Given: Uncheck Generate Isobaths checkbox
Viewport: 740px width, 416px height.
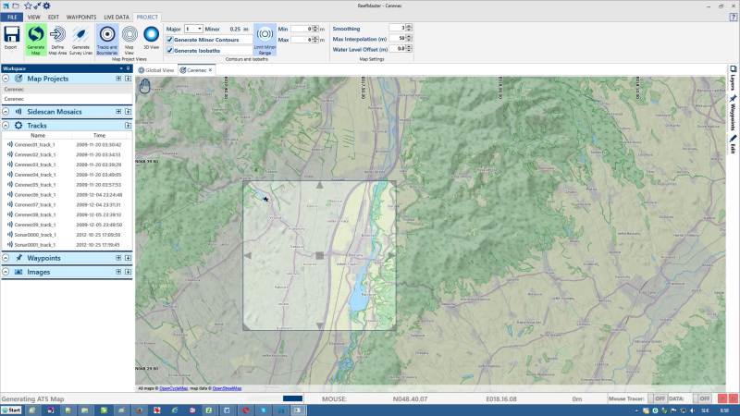Looking at the screenshot, I should (170, 50).
